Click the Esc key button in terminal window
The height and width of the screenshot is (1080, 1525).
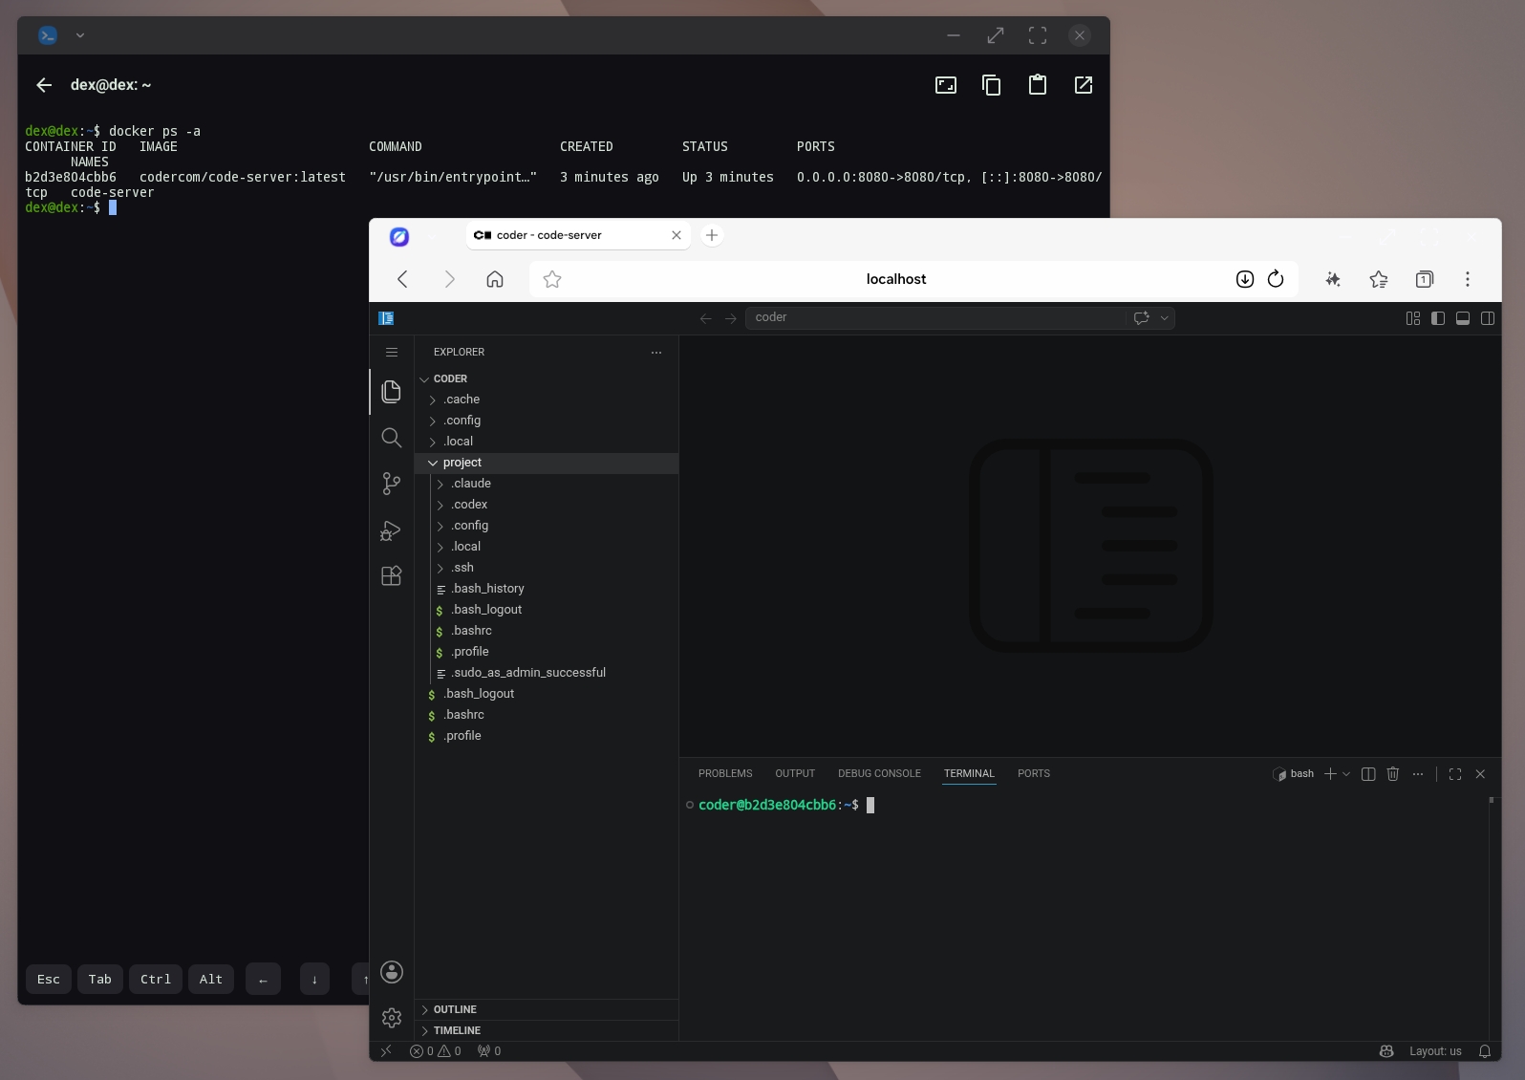click(x=49, y=979)
